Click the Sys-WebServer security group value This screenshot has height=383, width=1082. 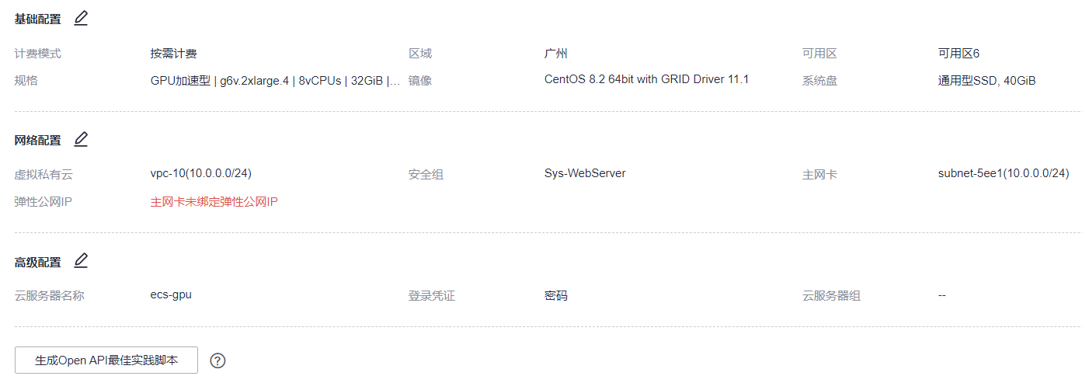[x=585, y=173]
